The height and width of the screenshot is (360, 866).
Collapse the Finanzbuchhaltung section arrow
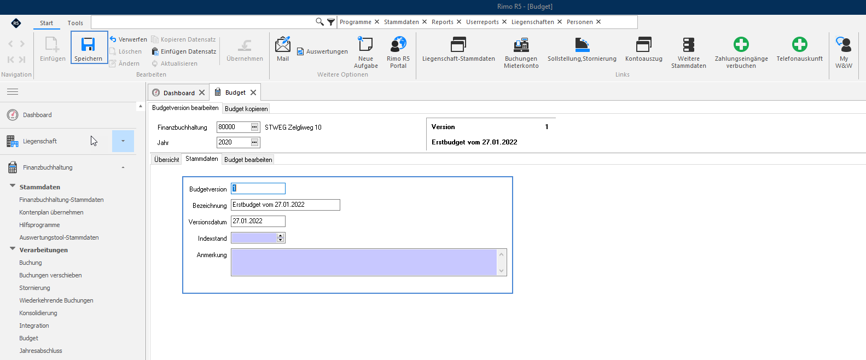(x=123, y=167)
